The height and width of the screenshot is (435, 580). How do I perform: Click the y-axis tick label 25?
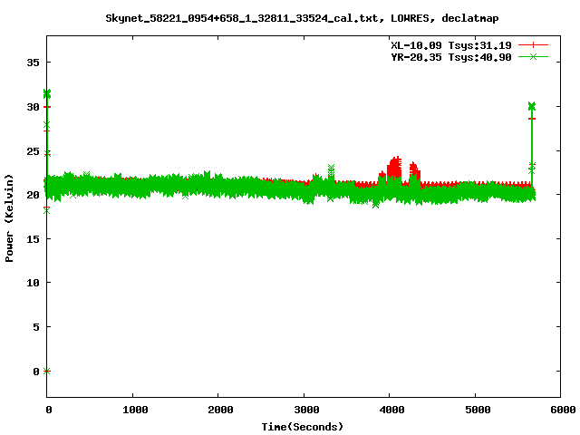click(33, 151)
